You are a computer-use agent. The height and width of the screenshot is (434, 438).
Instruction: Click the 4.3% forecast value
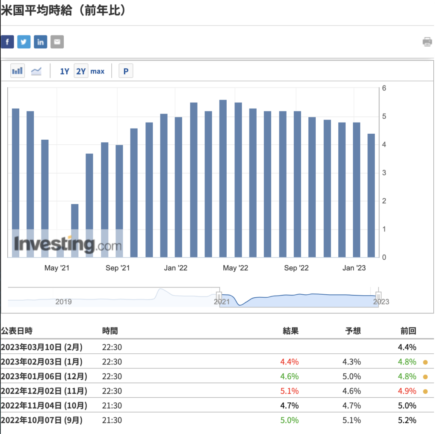(x=352, y=362)
